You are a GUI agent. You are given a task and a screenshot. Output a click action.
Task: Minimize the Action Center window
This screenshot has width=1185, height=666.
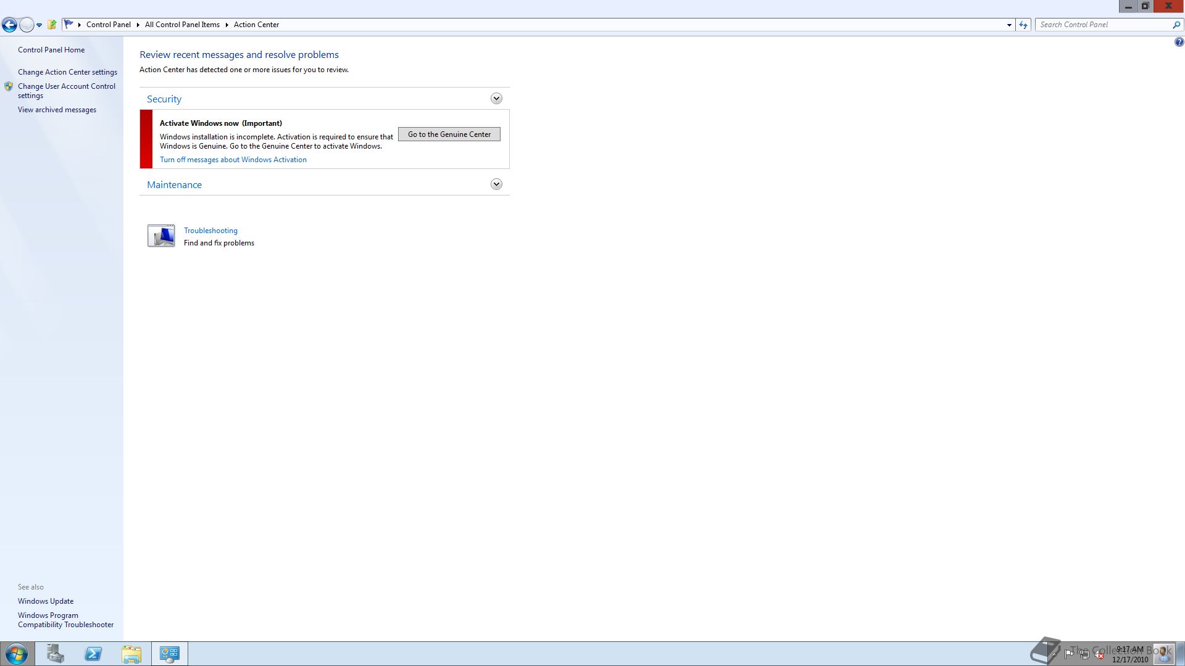pos(1128,6)
